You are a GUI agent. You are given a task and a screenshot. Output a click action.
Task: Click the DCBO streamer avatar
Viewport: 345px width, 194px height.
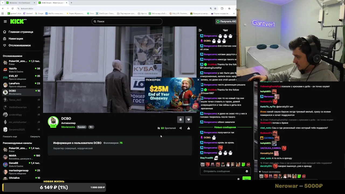tap(53, 122)
